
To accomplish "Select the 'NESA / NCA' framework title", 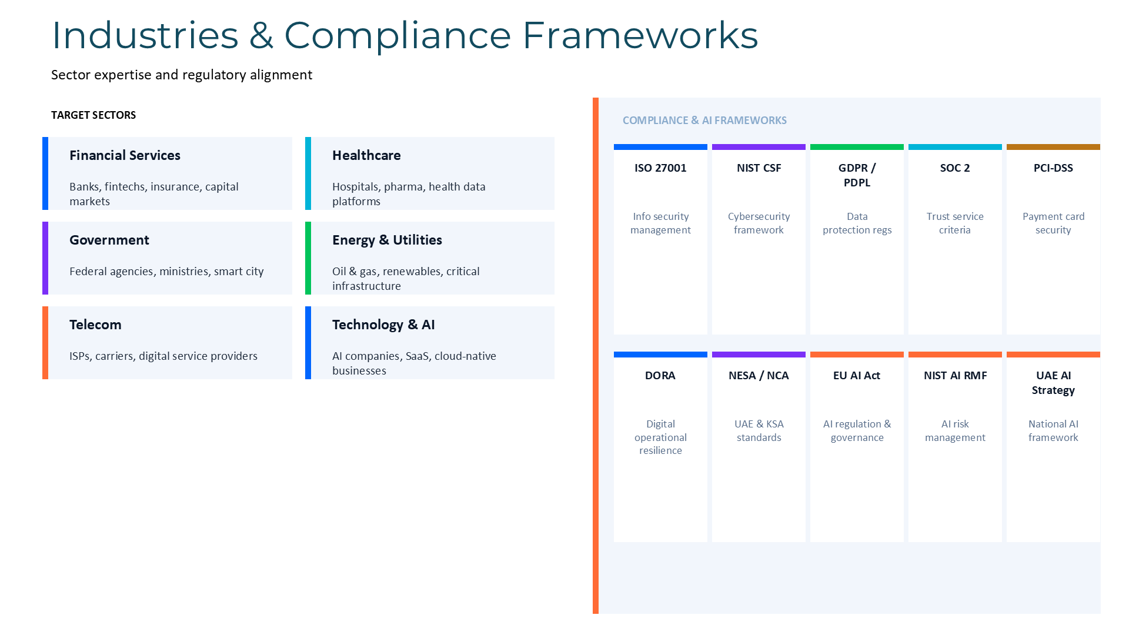I will pyautogui.click(x=759, y=376).
